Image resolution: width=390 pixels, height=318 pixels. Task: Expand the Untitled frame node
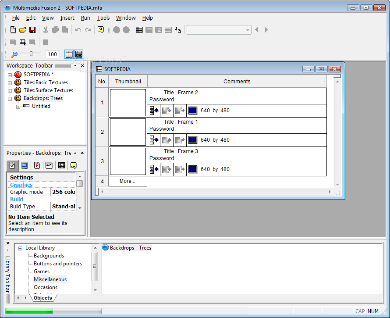(18, 107)
